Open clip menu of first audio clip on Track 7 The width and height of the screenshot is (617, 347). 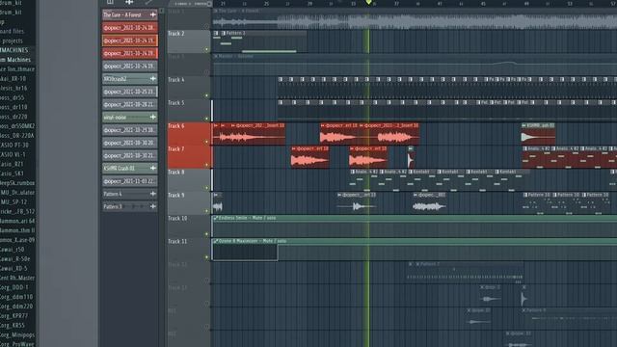point(293,148)
